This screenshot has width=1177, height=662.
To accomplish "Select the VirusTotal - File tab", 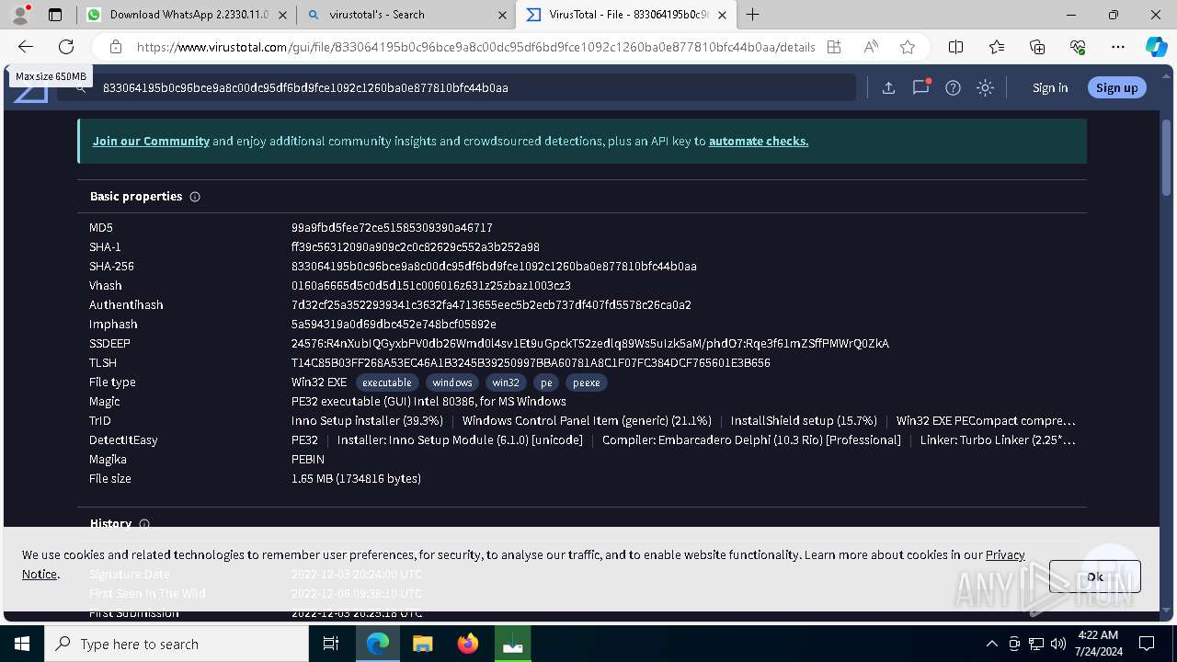I will (626, 15).
